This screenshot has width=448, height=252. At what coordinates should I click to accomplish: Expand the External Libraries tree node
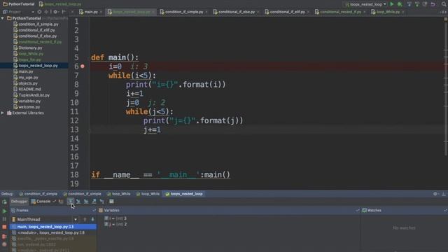tap(3, 113)
